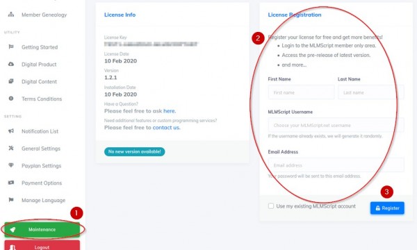Click the Payment Options money icon
The image size is (417, 250).
click(x=11, y=183)
